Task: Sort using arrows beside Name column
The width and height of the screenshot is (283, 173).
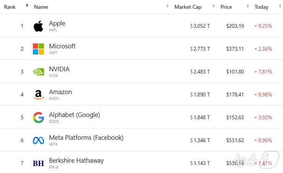Action: tap(168, 6)
